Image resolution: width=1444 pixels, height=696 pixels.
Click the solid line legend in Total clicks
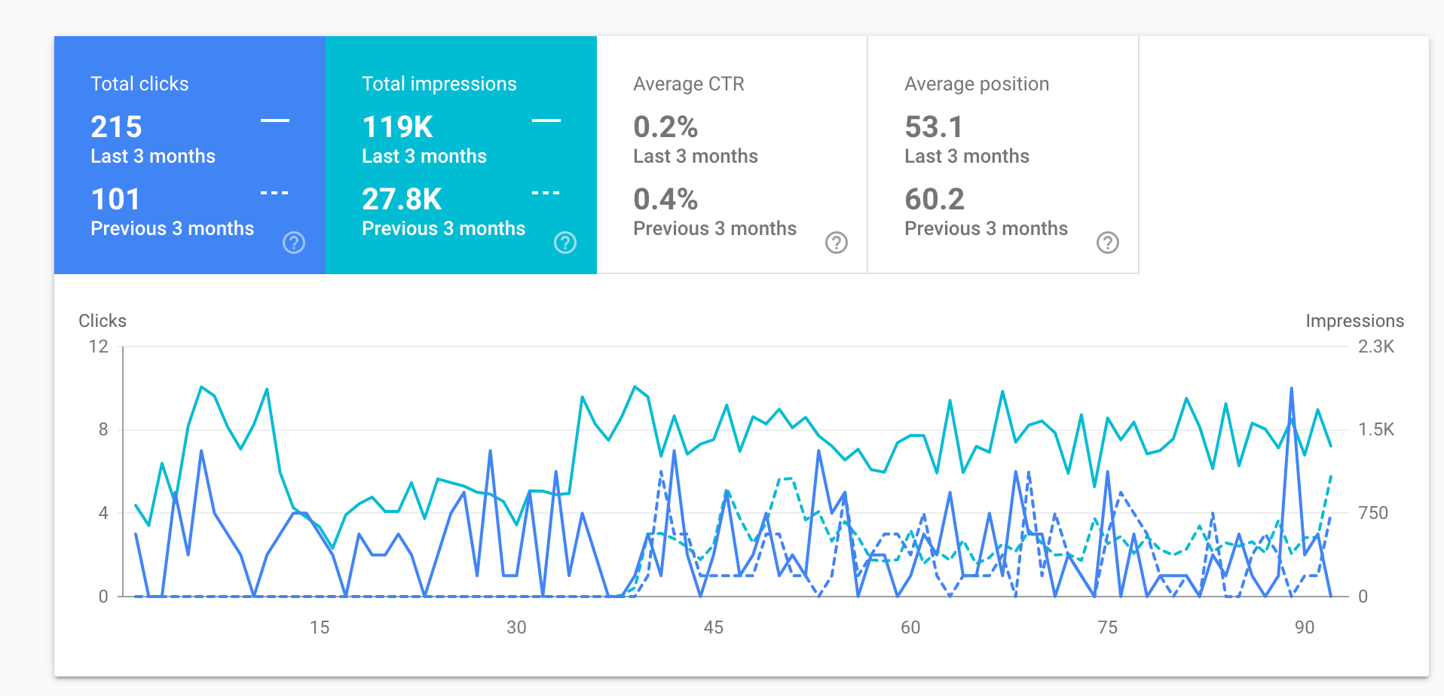point(275,121)
